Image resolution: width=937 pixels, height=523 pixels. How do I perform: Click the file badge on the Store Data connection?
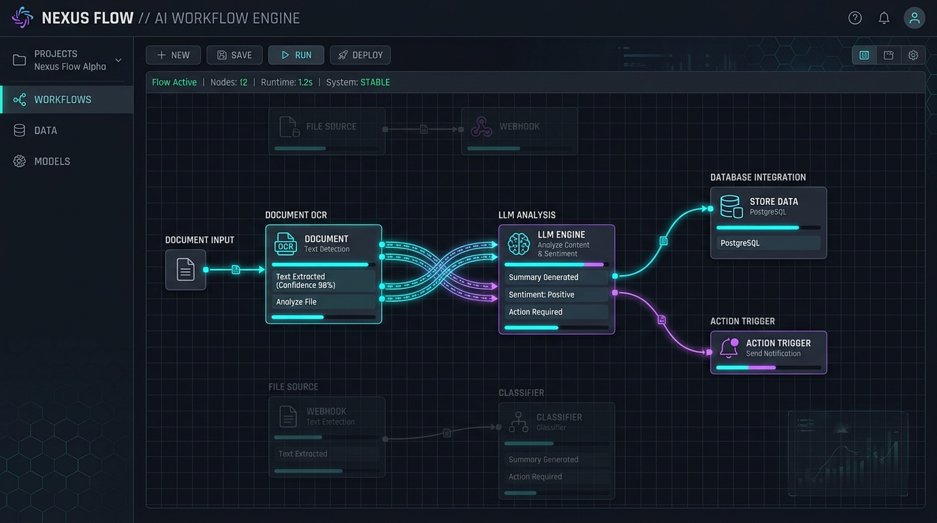663,241
